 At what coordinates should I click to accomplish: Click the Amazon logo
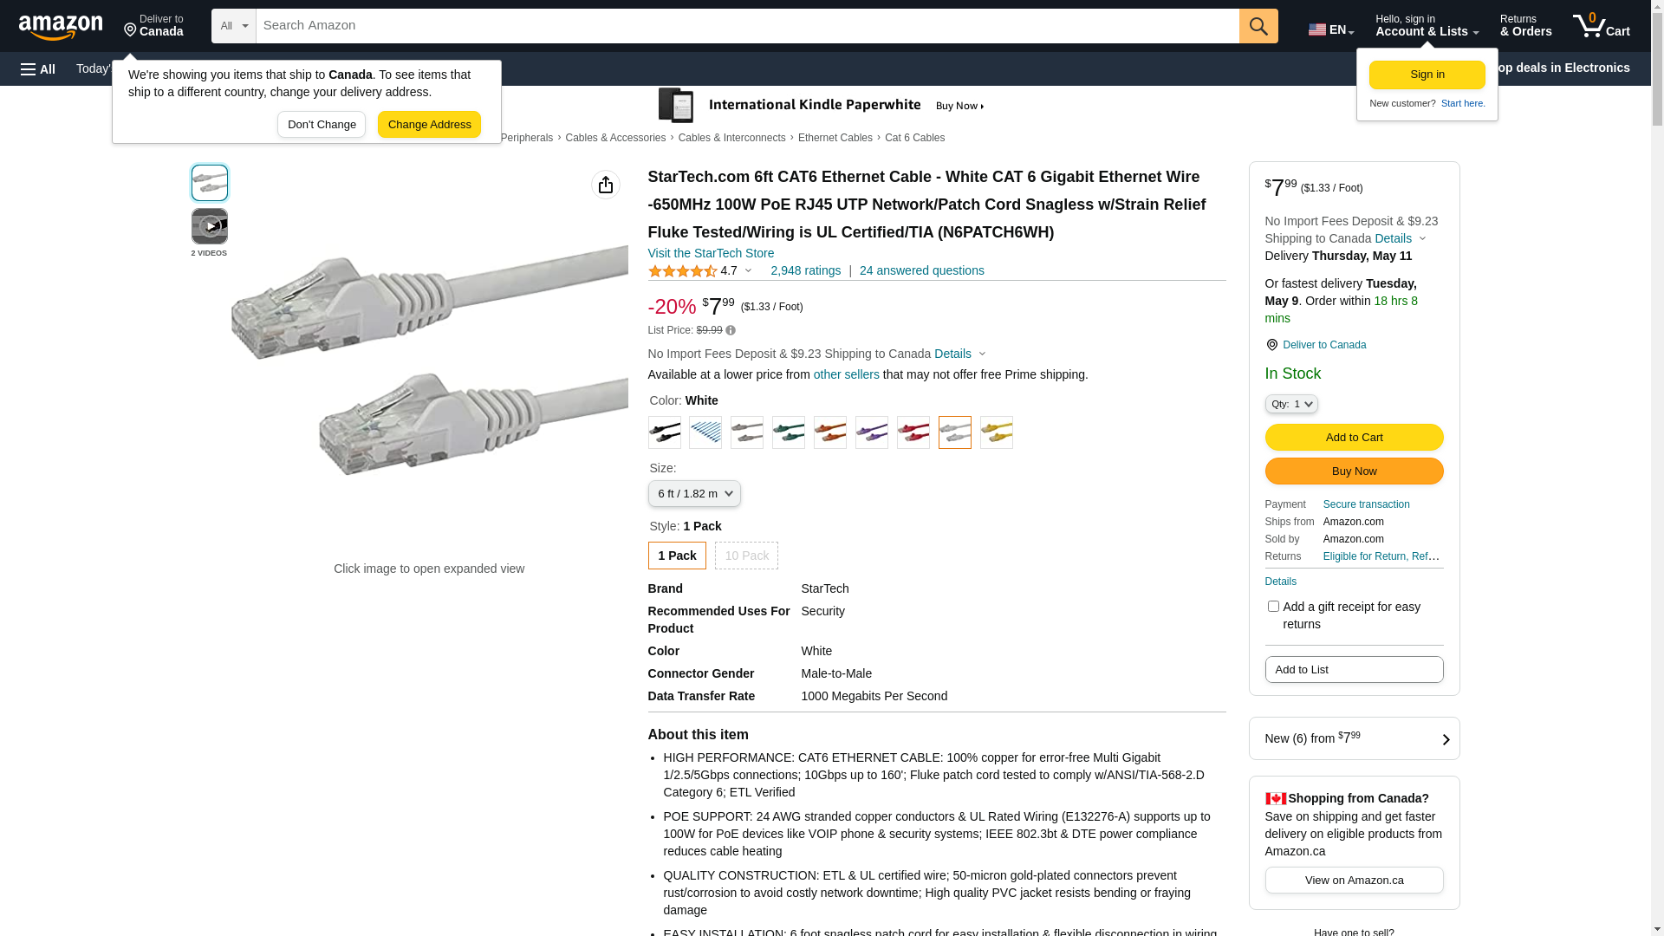click(61, 27)
